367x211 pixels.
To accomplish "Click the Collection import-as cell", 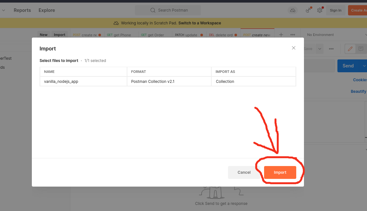I will (253, 82).
